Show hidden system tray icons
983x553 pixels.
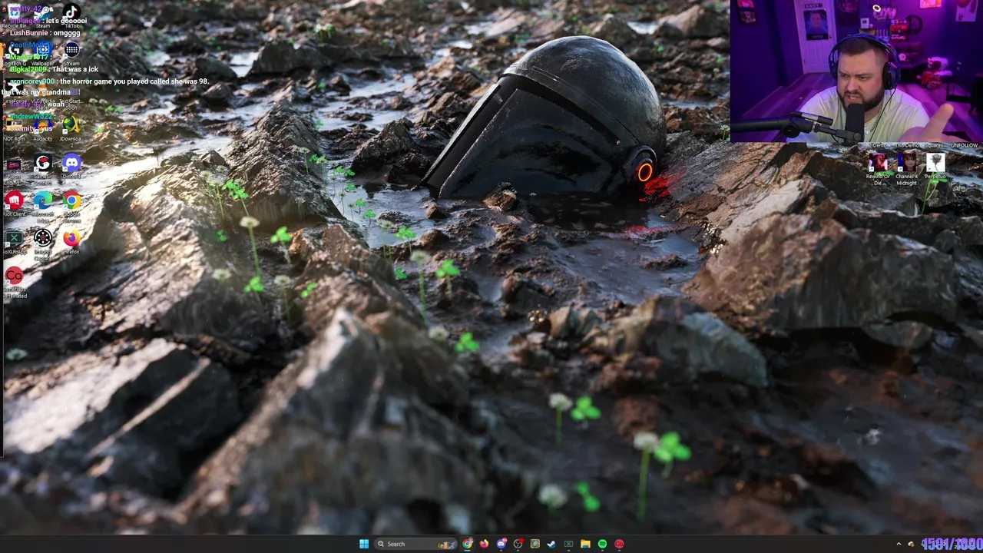(x=899, y=544)
